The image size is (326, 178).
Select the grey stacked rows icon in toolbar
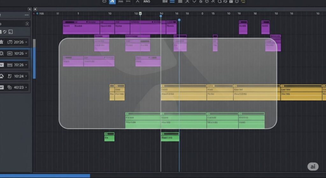(180, 1)
